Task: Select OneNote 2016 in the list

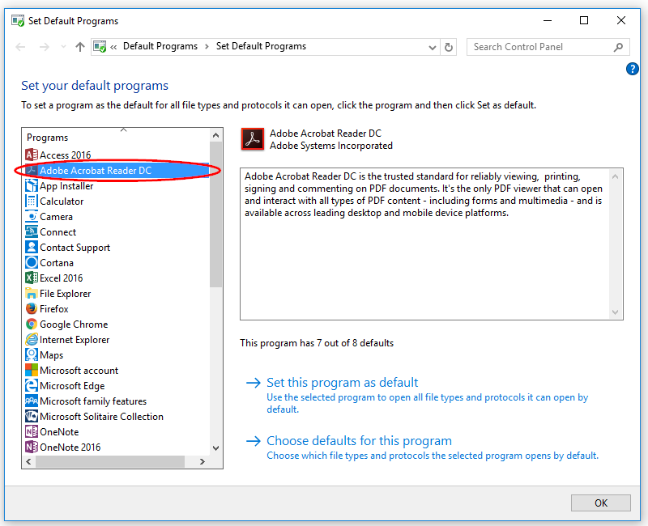Action: coord(70,447)
